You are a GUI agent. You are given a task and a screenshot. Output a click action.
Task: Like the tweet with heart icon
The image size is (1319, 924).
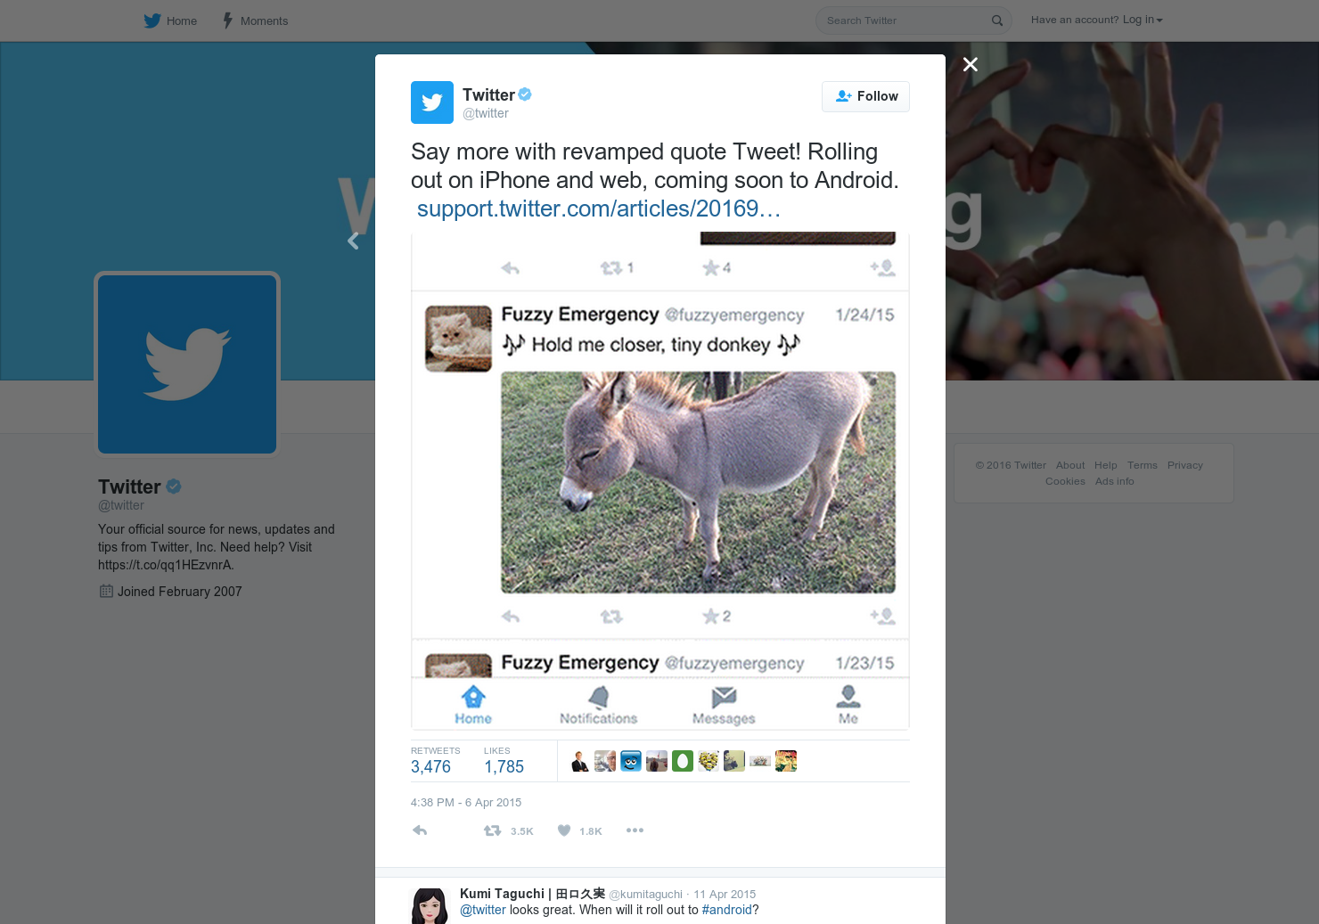(x=564, y=830)
